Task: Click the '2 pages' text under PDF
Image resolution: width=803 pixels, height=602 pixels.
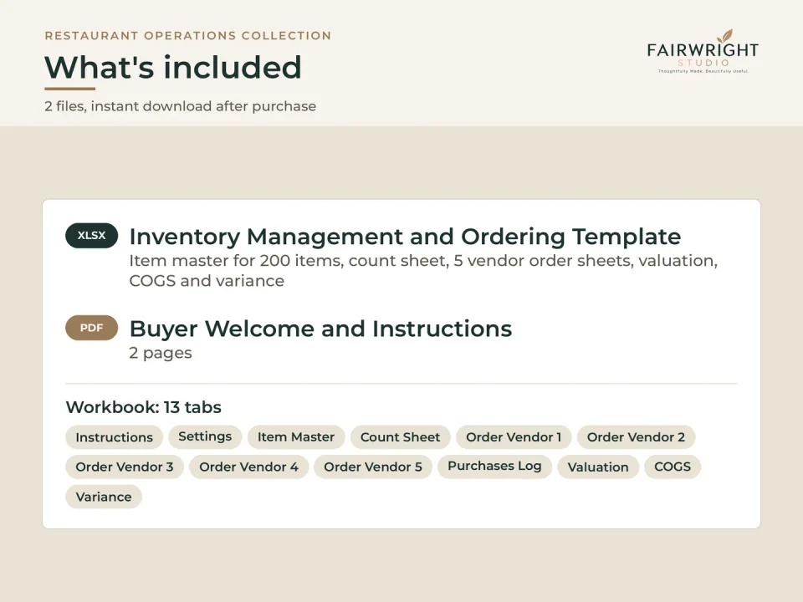Action: point(161,353)
